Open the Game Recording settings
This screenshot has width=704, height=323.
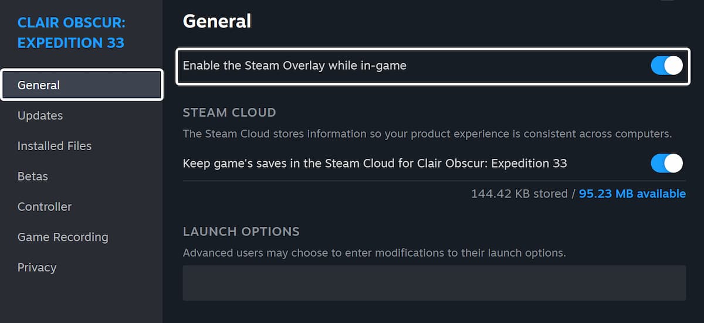coord(63,237)
